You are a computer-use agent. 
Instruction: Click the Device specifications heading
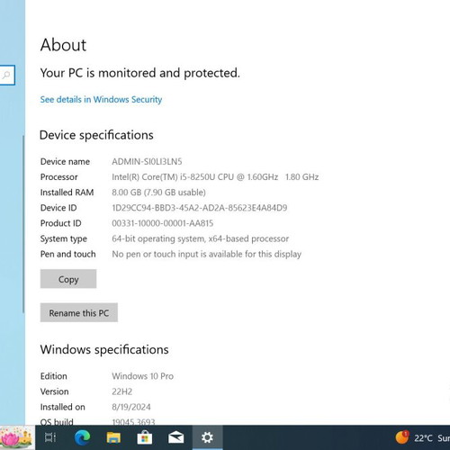click(x=96, y=135)
